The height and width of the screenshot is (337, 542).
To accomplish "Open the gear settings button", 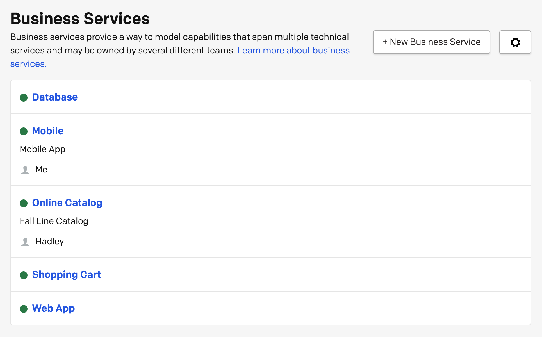I will pyautogui.click(x=515, y=42).
